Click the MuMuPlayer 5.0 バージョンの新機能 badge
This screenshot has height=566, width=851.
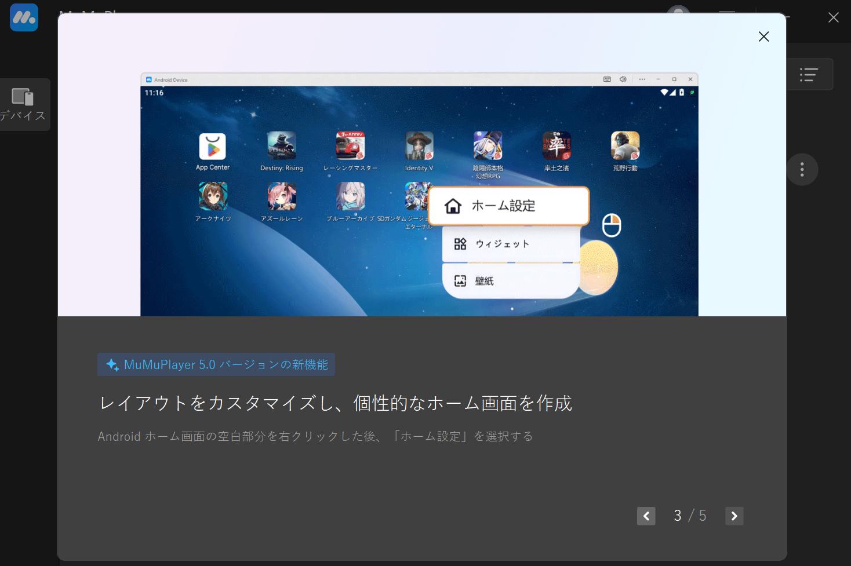[x=216, y=364]
